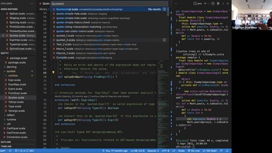
Task: Switch to the Quotes.scala editor tab
Action: tap(44, 3)
